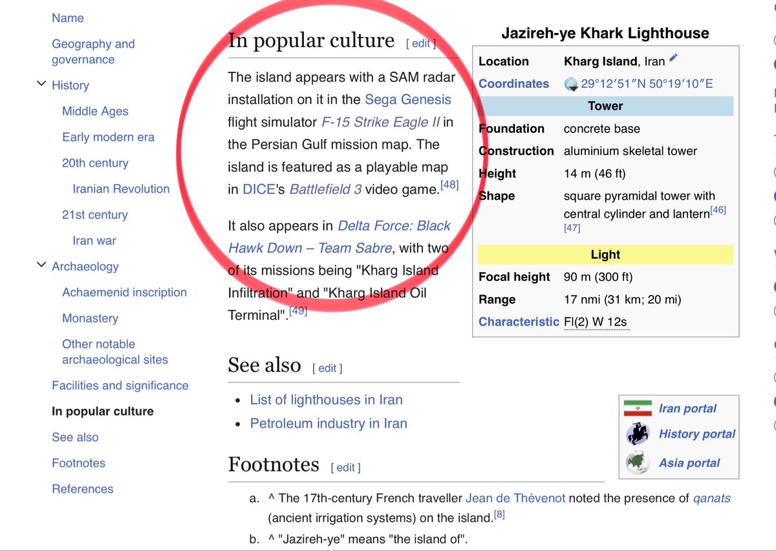Open the F-15 Strike Eagle II link
Screen dimensions: 776x551
(x=381, y=122)
